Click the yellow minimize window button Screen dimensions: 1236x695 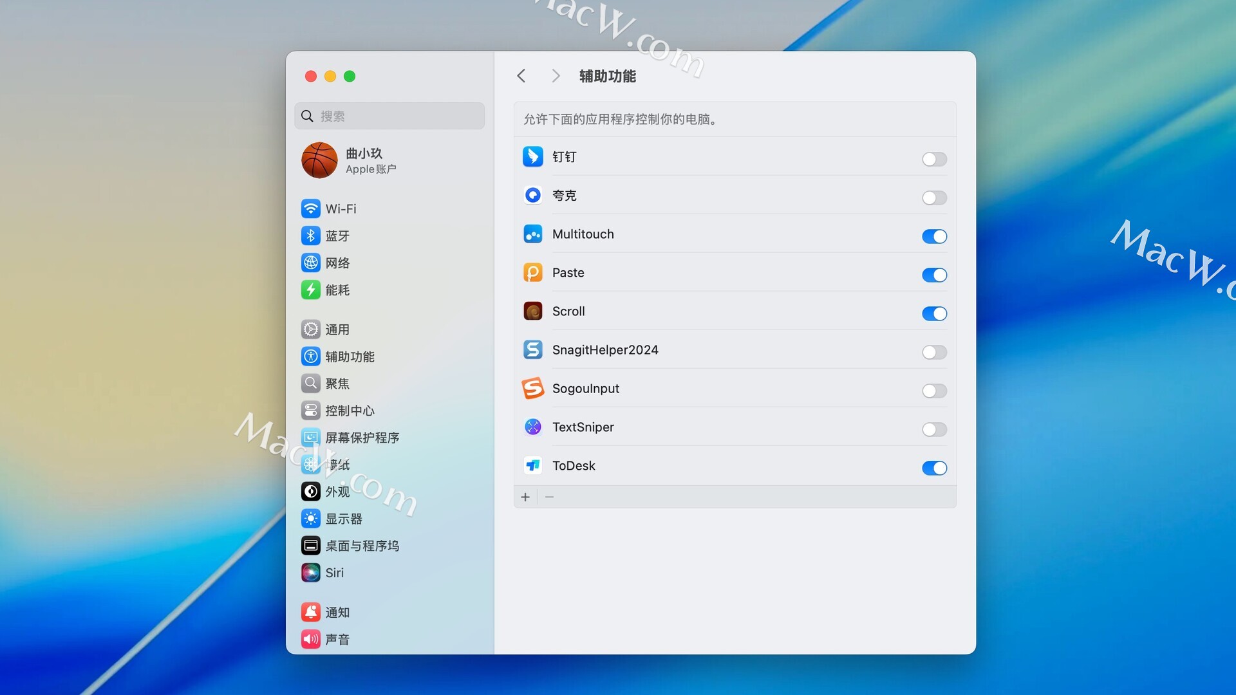tap(330, 77)
